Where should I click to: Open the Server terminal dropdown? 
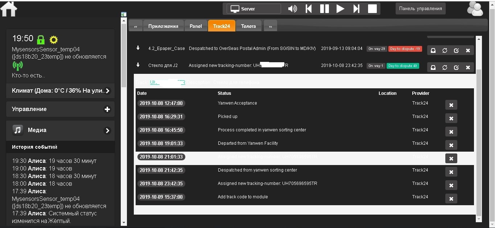(254, 9)
